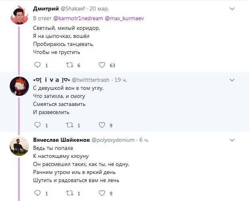Like Дмитрий's tweet with 63 likes
Screen dimensions: 249x201
click(x=102, y=65)
